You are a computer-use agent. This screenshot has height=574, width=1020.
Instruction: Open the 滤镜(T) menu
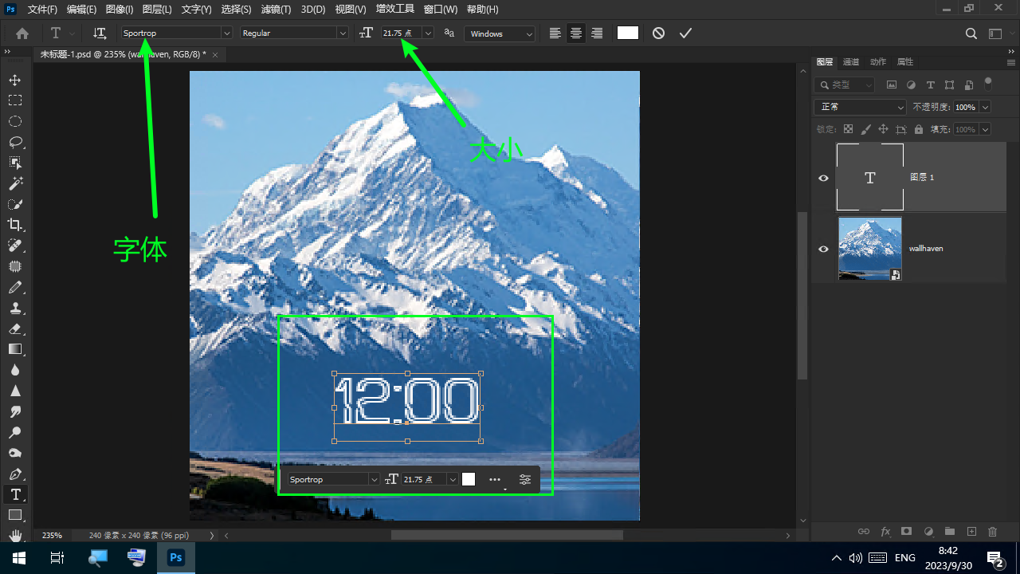point(276,10)
